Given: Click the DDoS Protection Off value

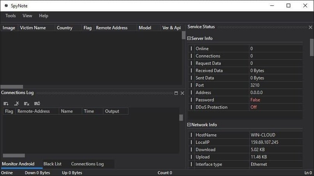Looking at the screenshot, I should pyautogui.click(x=254, y=107).
